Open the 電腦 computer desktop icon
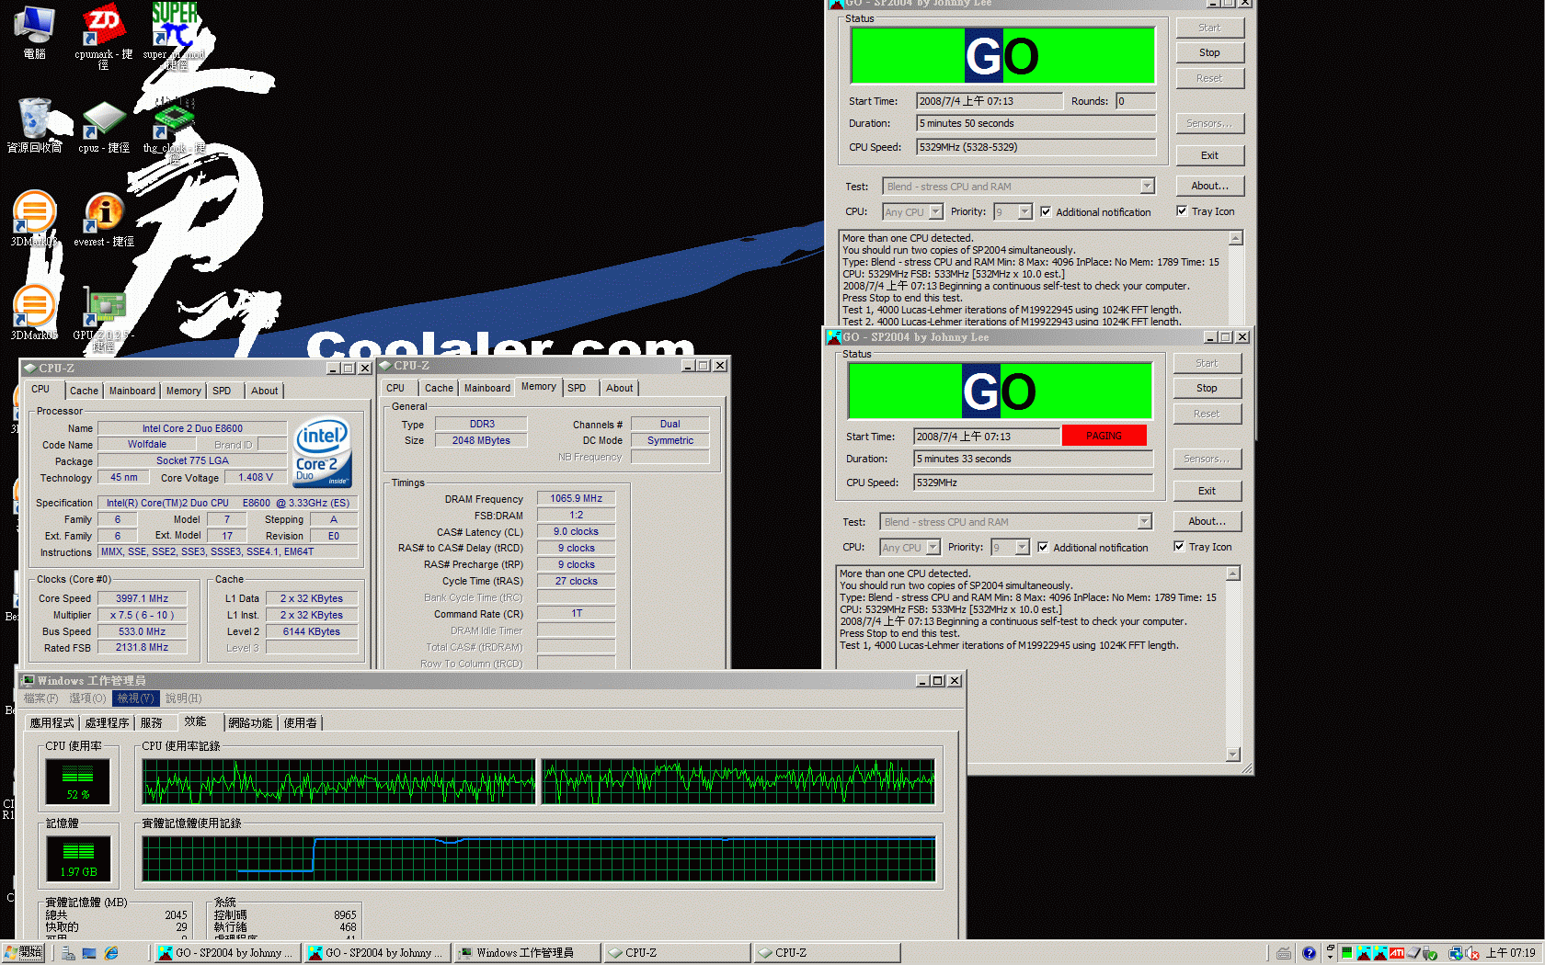The image size is (1545, 965). (34, 31)
